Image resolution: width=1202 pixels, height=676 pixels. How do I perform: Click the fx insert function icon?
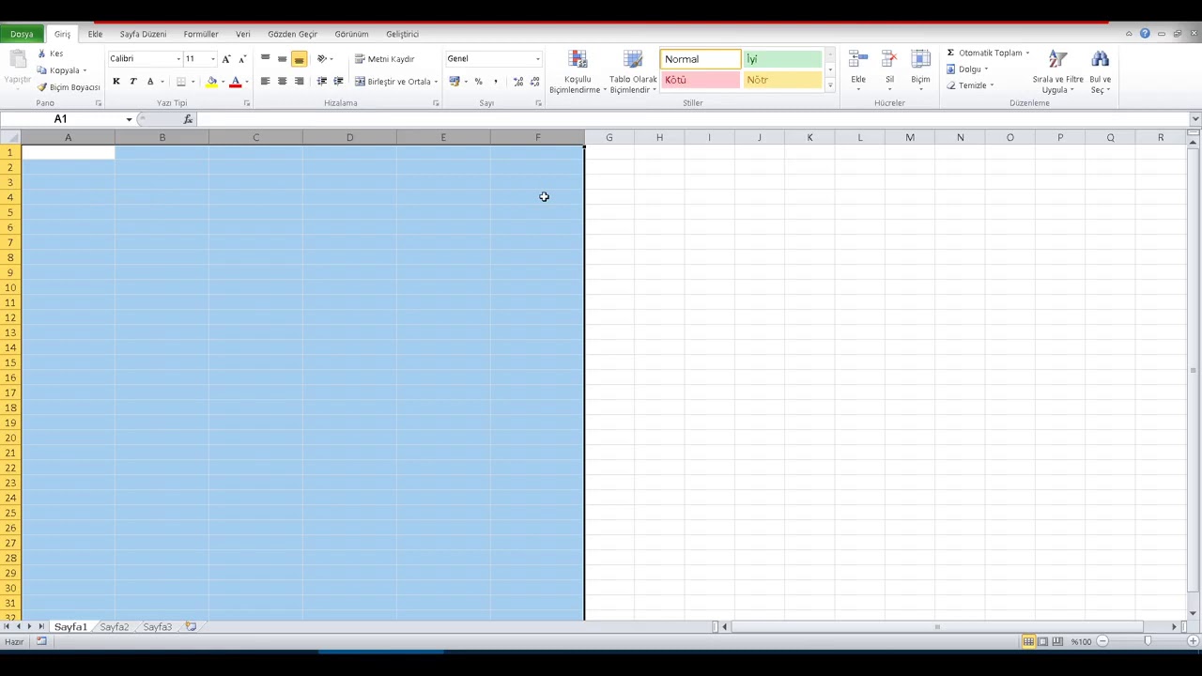click(x=188, y=119)
